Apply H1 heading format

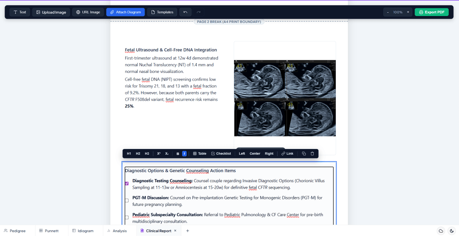click(x=129, y=154)
